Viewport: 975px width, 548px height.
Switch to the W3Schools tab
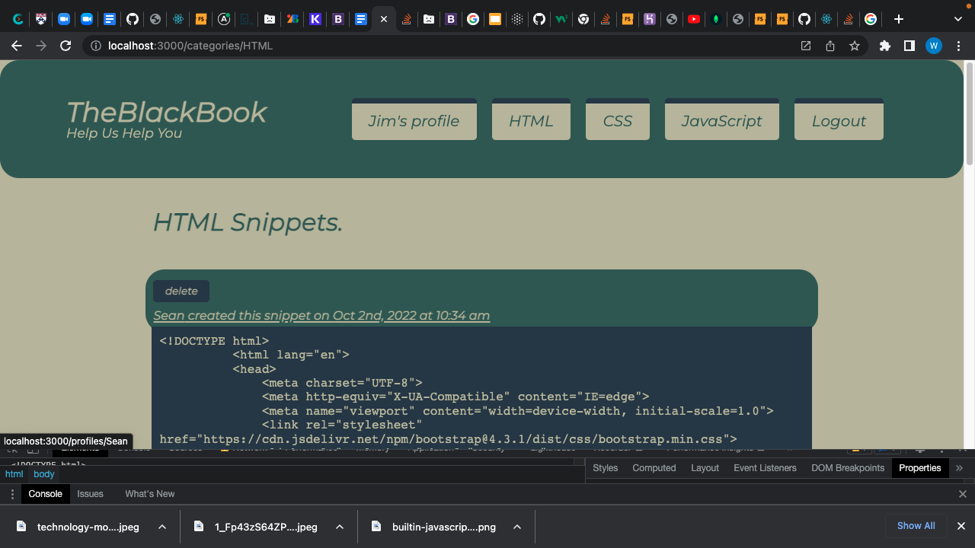click(561, 19)
